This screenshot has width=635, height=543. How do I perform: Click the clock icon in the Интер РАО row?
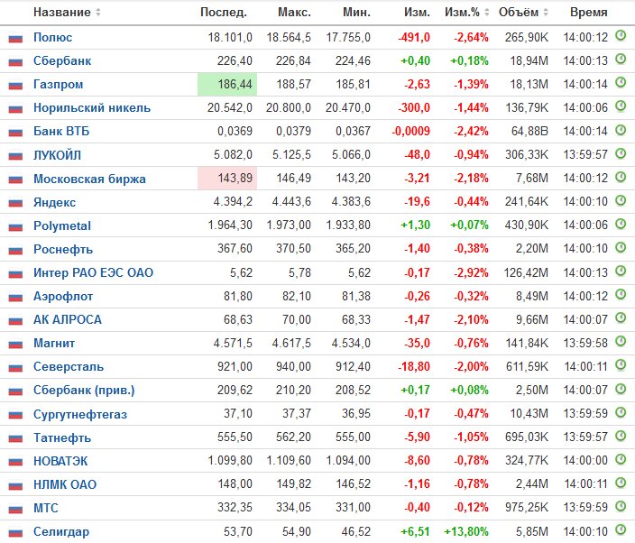tap(621, 271)
